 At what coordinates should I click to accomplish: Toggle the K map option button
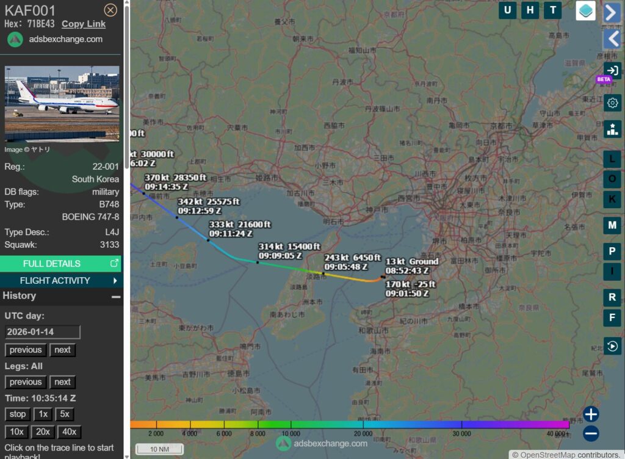point(612,199)
